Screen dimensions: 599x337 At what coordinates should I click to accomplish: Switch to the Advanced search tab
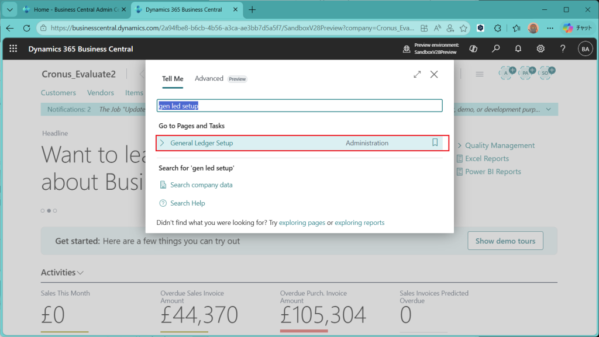[x=209, y=79]
